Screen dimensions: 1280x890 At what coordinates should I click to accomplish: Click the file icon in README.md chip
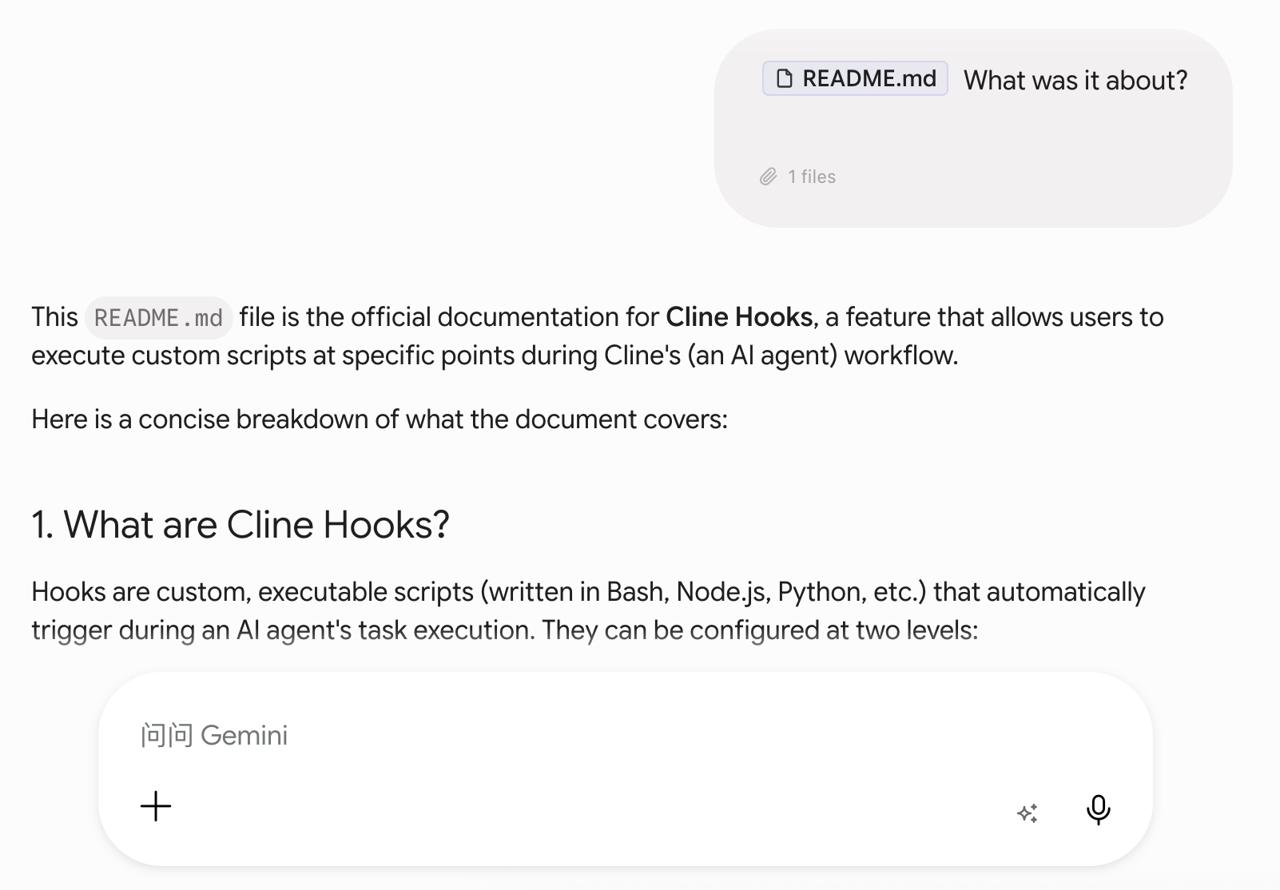pos(785,78)
